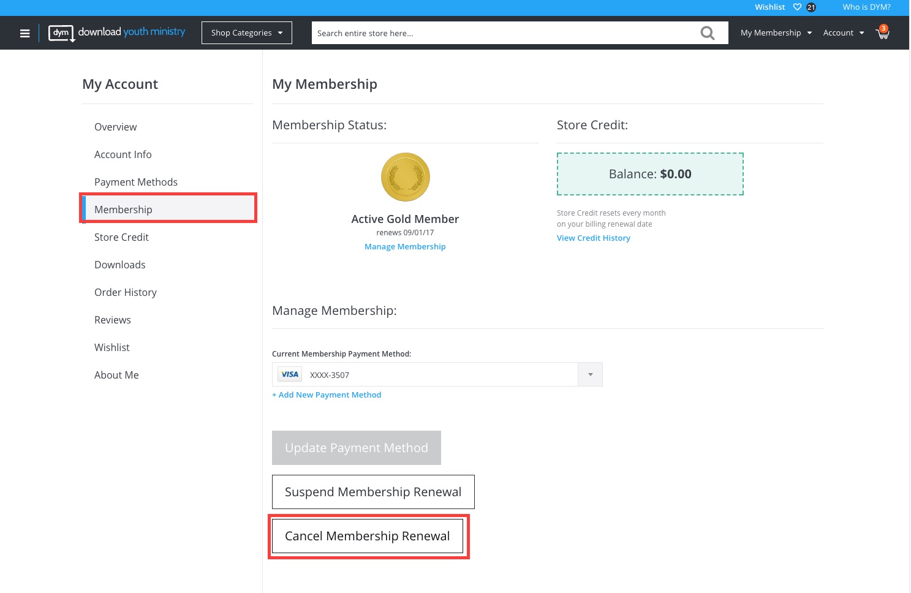Screen dimensions: 911x593
Task: Open Store Credit in sidebar
Action: tap(121, 237)
